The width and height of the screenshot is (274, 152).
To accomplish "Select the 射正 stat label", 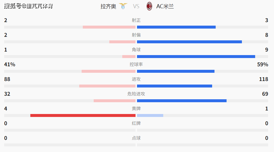I will click(x=136, y=20).
